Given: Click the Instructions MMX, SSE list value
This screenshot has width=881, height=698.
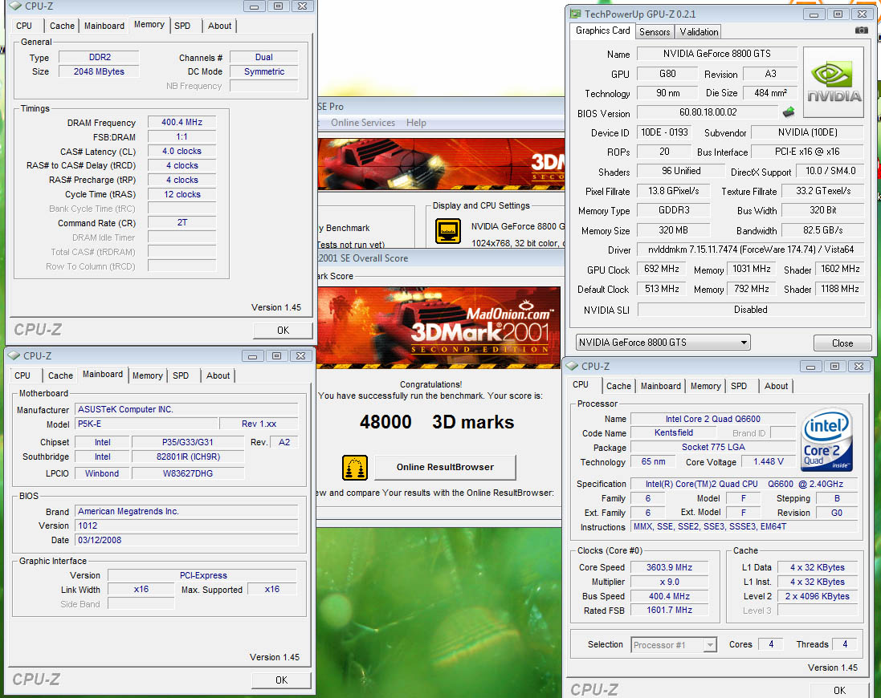Looking at the screenshot, I should tap(744, 527).
